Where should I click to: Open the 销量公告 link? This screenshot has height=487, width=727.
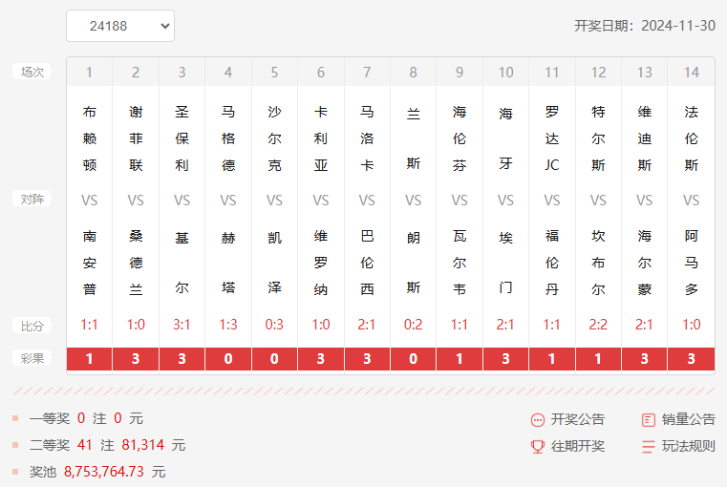point(688,419)
